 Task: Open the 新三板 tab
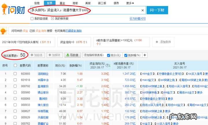click(x=102, y=3)
